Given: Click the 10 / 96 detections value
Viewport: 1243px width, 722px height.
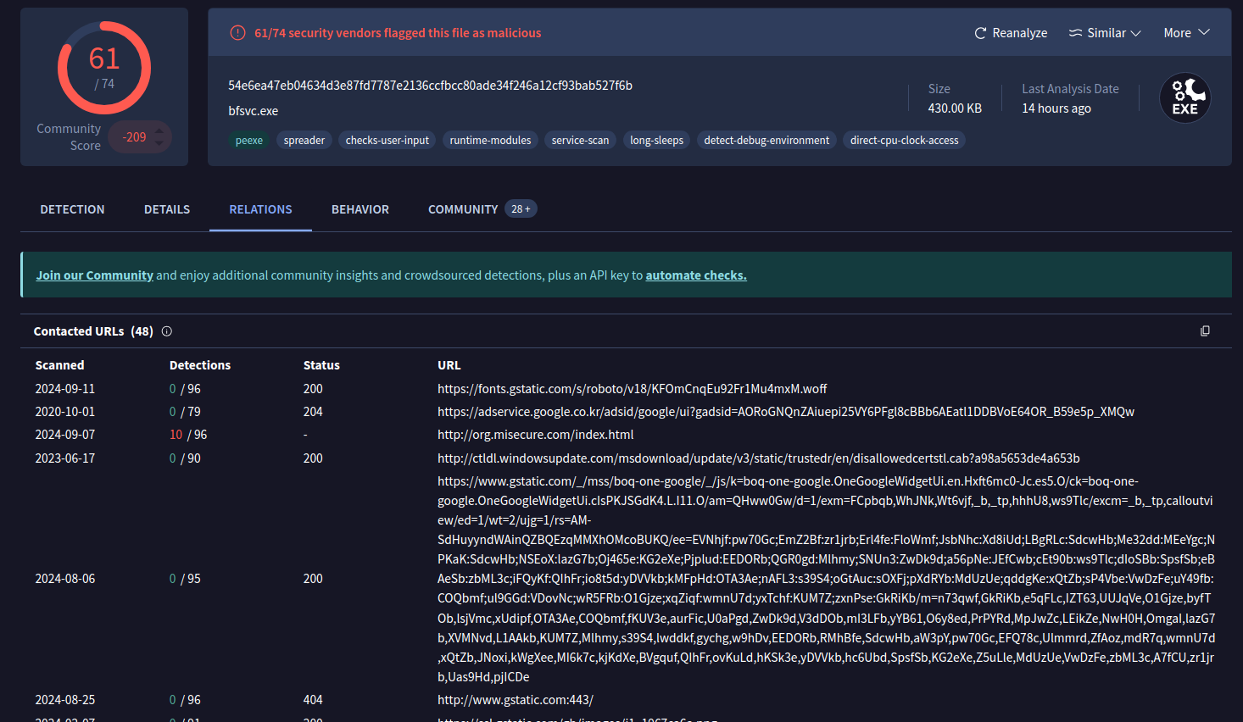Looking at the screenshot, I should coord(188,435).
